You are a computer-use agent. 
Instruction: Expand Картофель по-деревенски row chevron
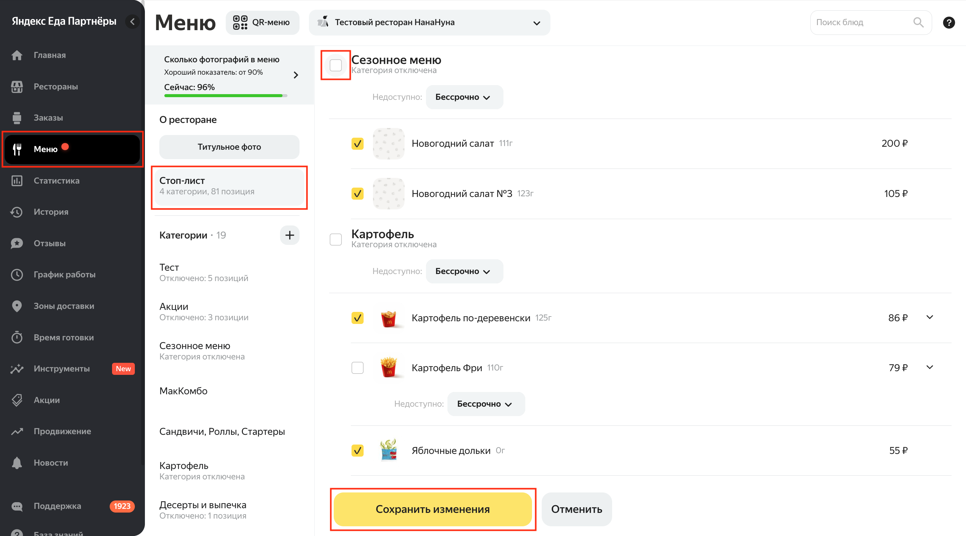[x=930, y=317]
